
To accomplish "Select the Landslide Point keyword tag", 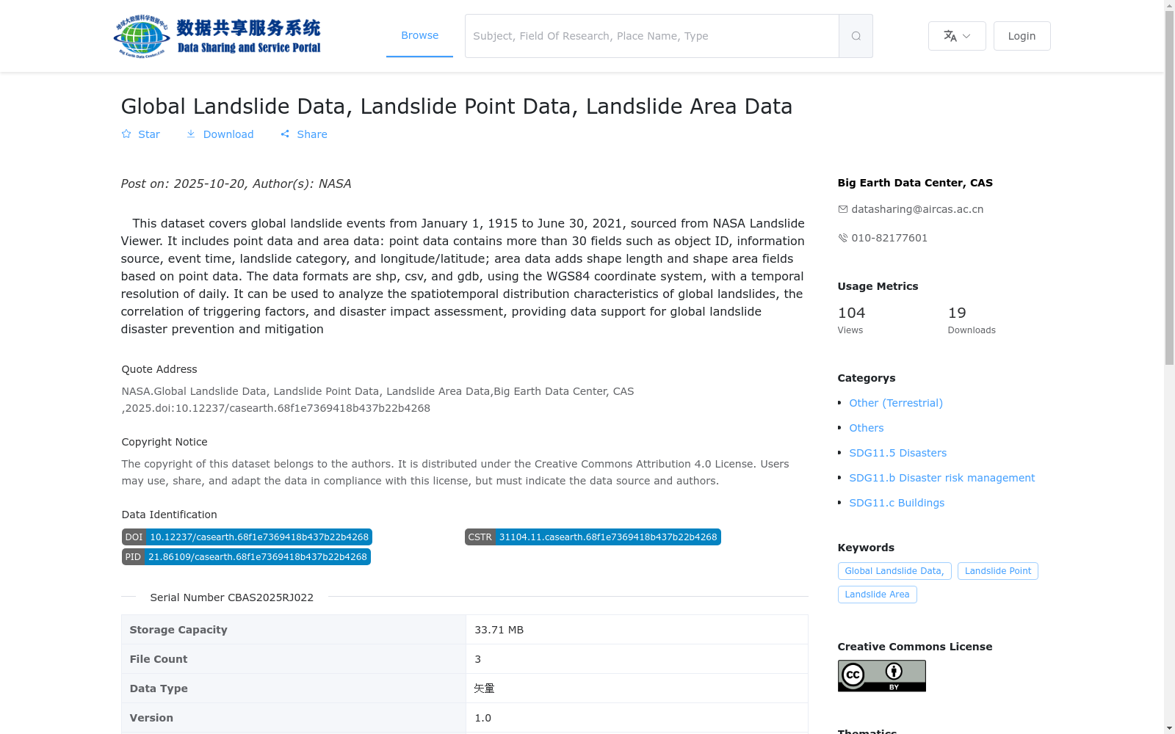I will coord(998,571).
